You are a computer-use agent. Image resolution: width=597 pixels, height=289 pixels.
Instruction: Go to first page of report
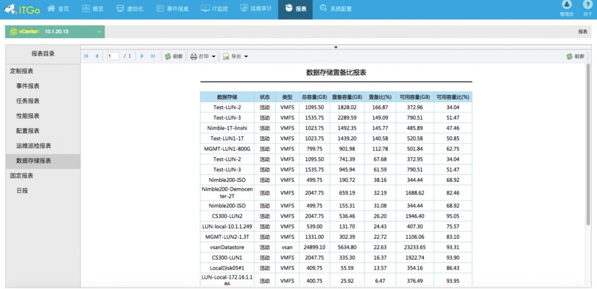tap(86, 56)
